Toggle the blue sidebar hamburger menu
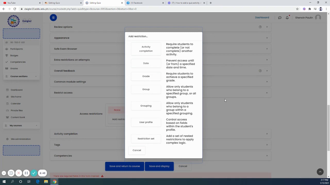Viewport: 330px width, 185px height. pos(53,17)
